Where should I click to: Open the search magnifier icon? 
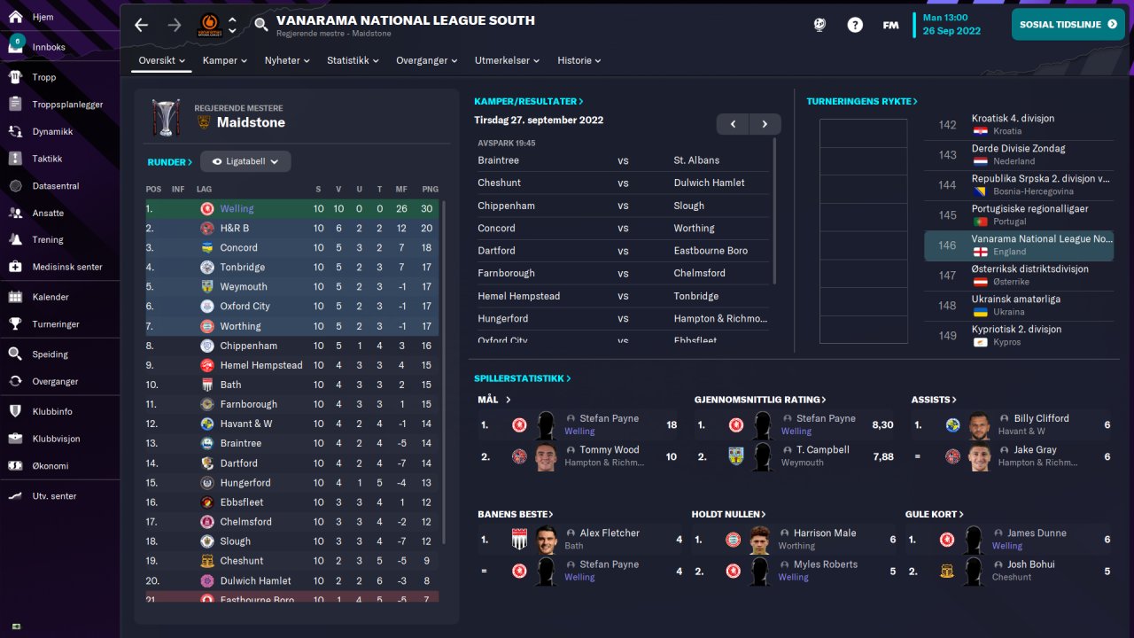(x=260, y=25)
